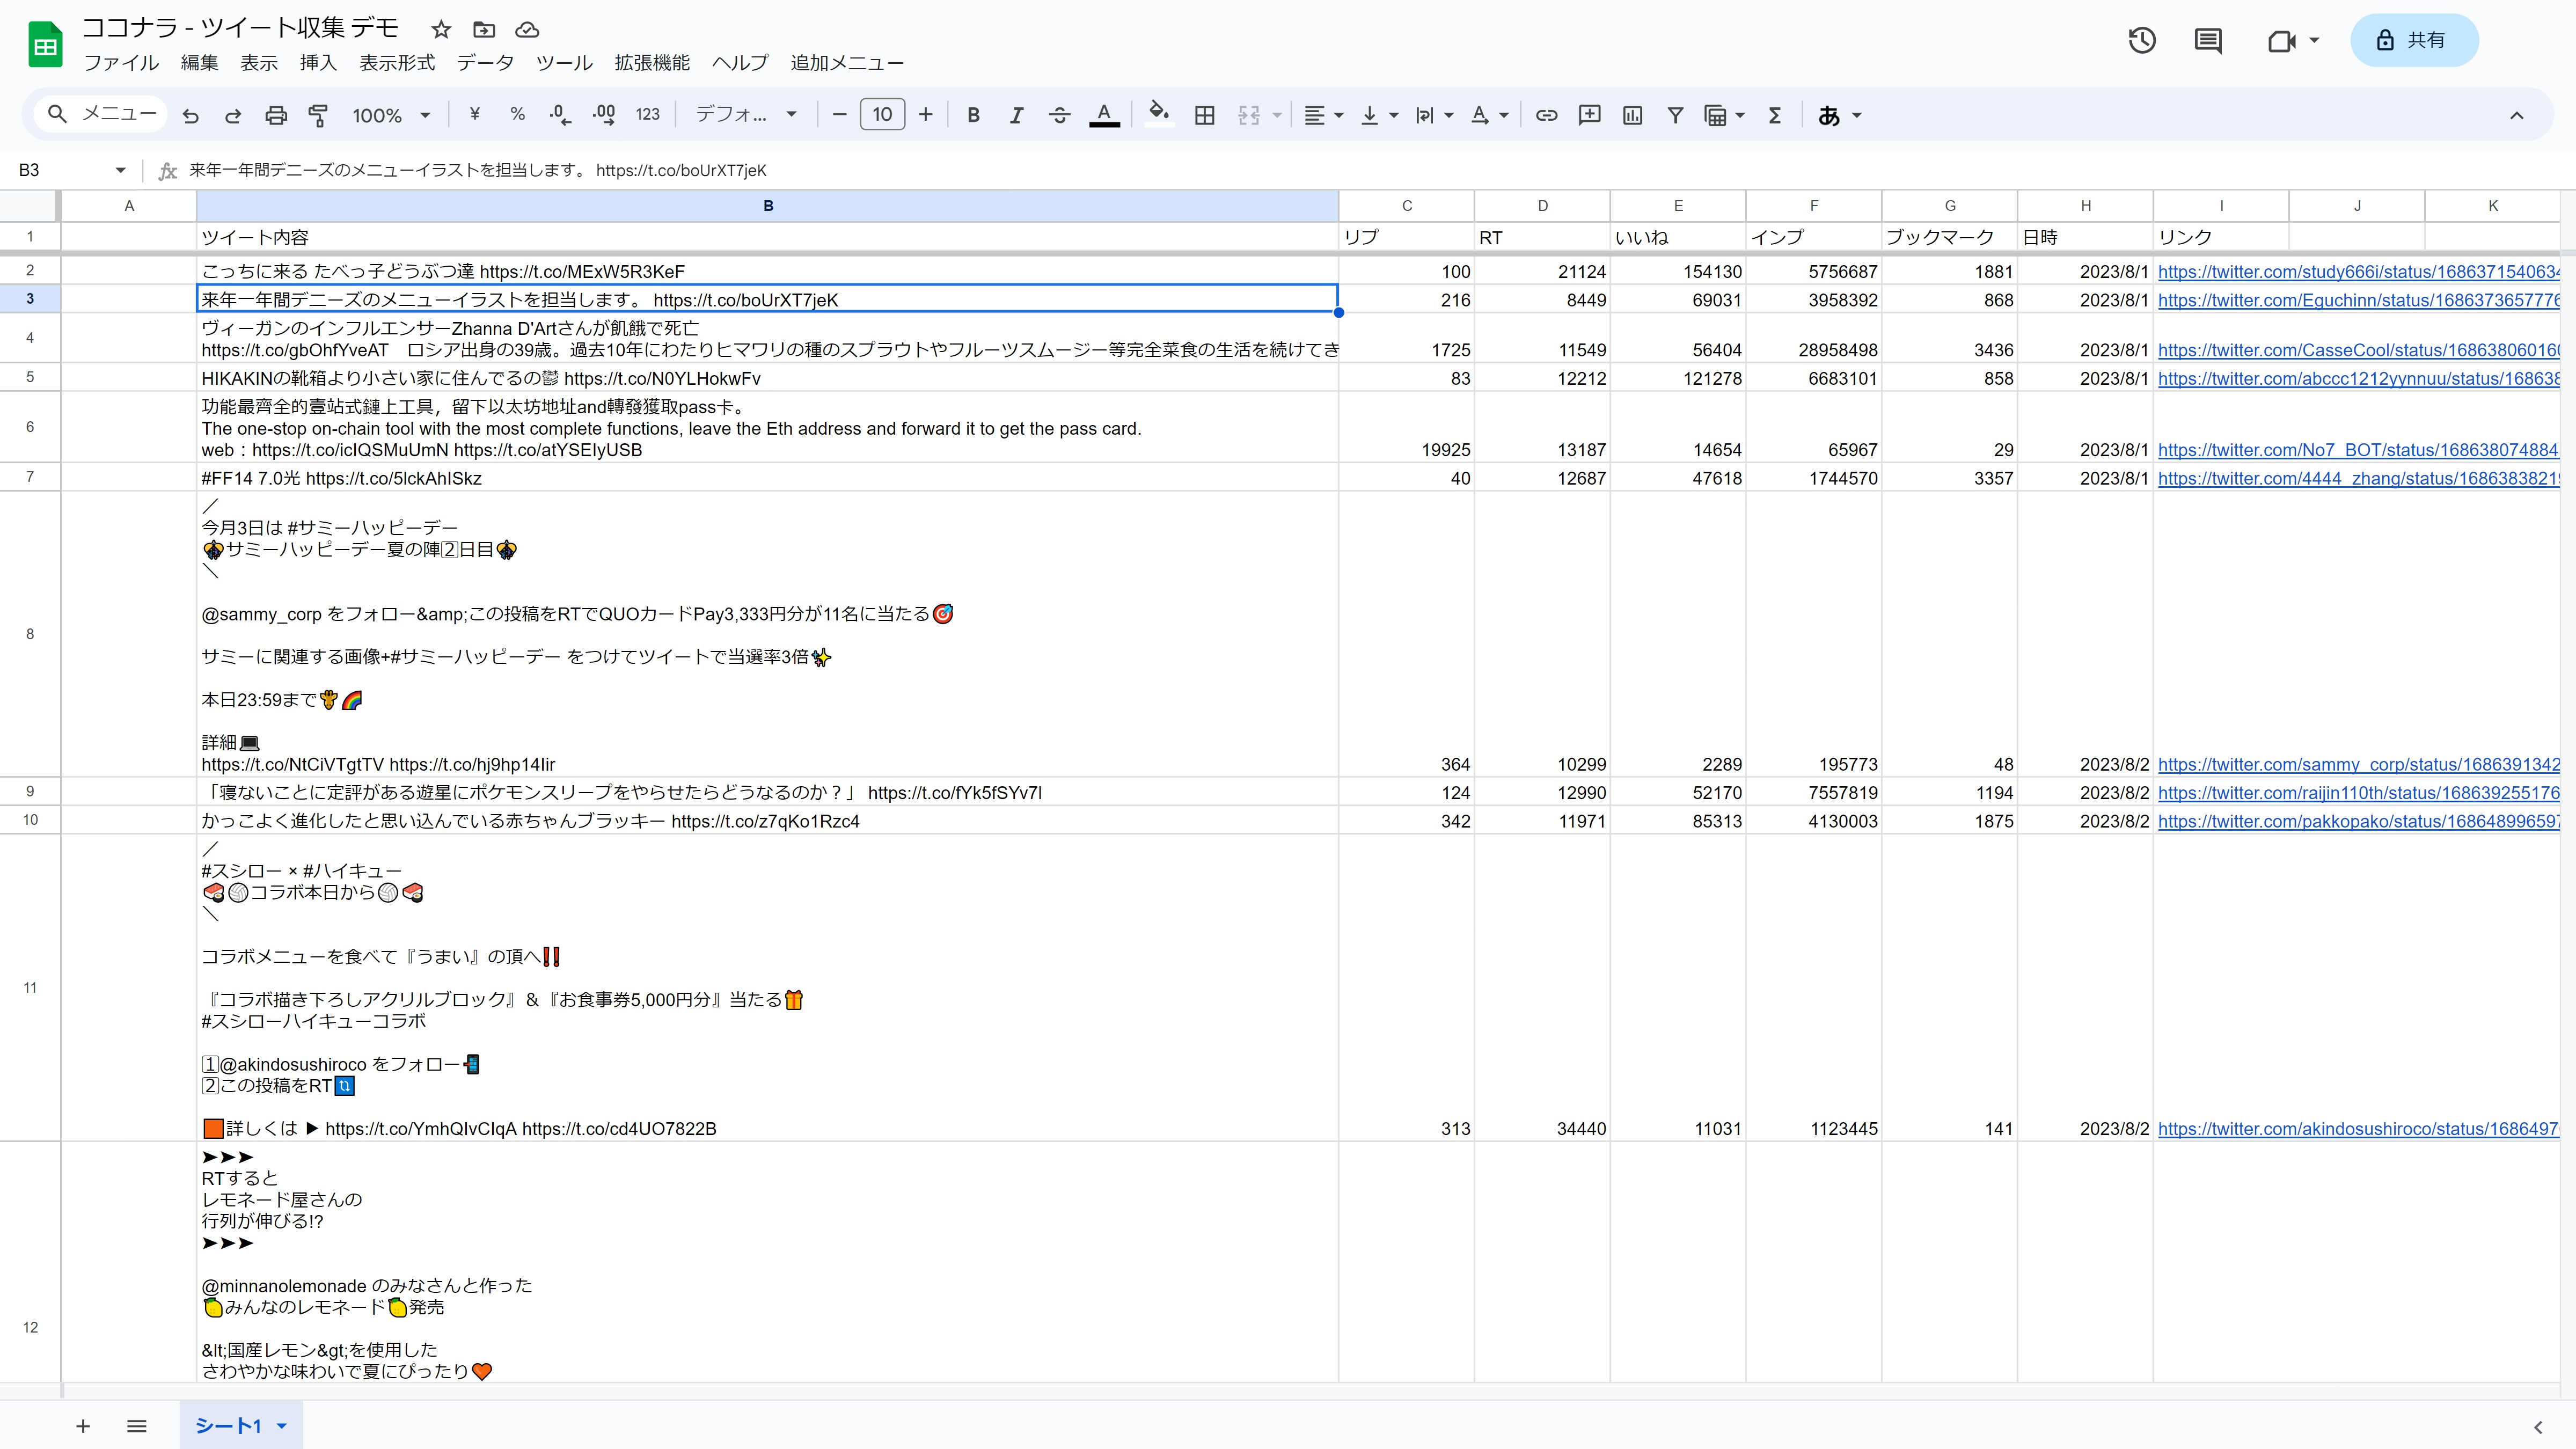This screenshot has width=2576, height=1449.
Task: Star this spreadsheet document
Action: [441, 29]
